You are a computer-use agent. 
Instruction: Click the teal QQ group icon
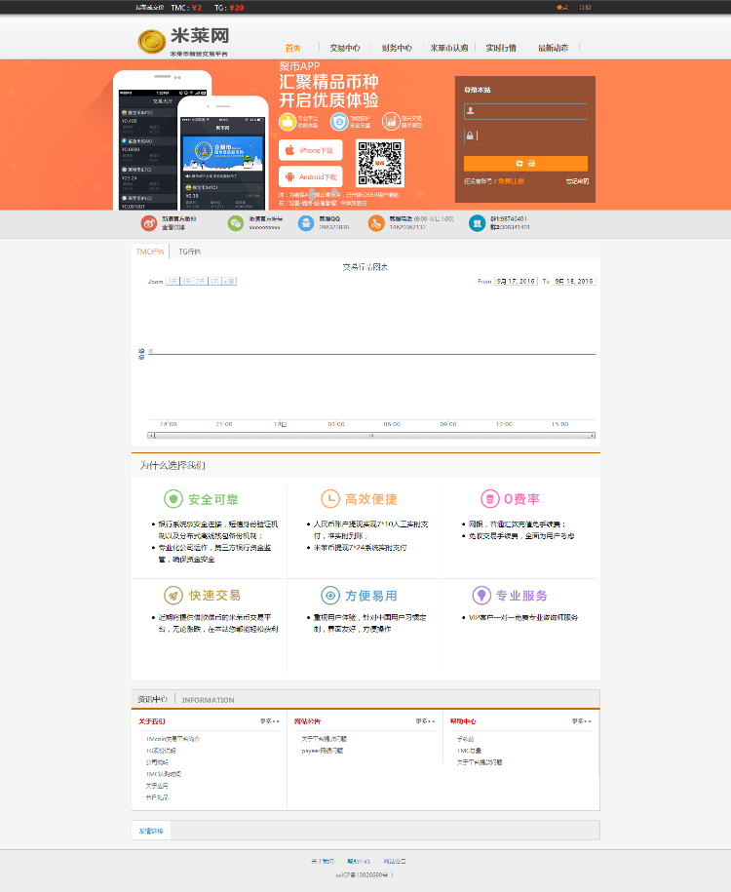[x=477, y=223]
